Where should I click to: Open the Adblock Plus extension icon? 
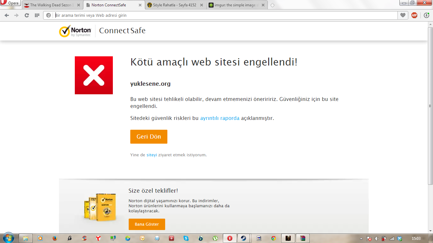tap(414, 15)
